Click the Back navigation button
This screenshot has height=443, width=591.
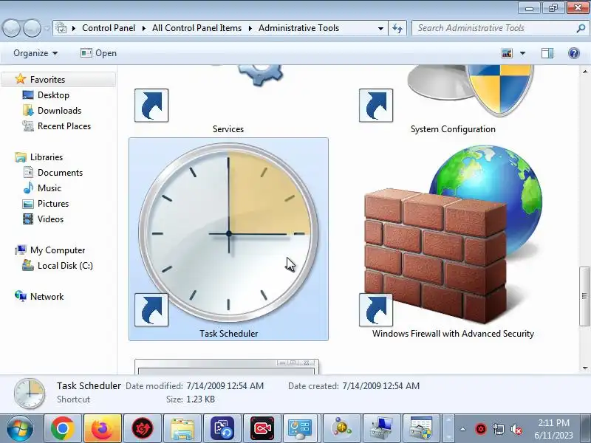point(11,28)
